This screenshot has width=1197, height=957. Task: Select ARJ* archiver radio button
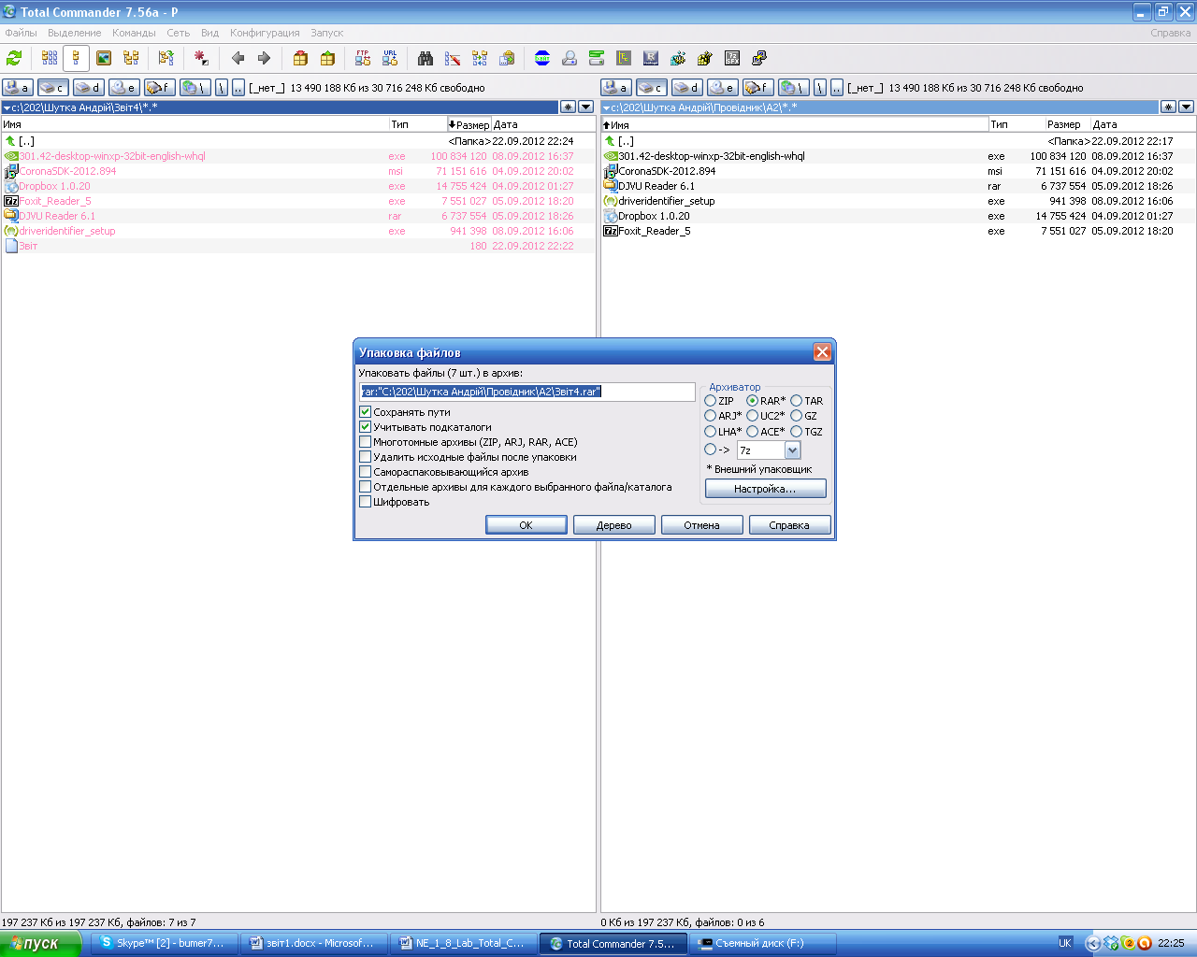[x=710, y=416]
